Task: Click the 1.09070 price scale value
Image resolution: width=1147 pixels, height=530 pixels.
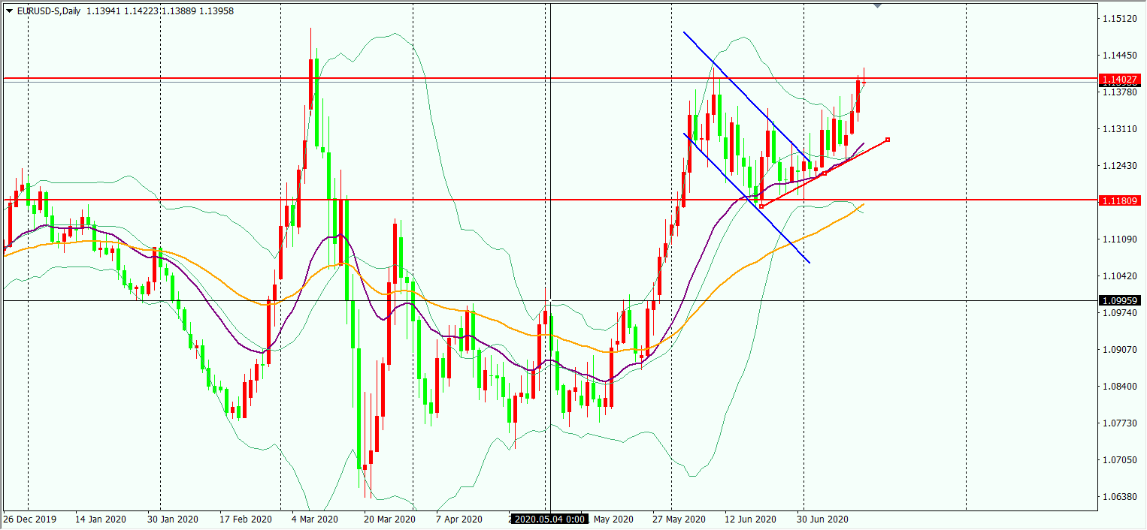Action: click(1120, 350)
